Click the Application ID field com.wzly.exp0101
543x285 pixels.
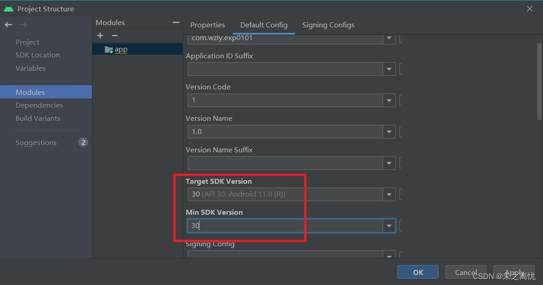click(285, 38)
